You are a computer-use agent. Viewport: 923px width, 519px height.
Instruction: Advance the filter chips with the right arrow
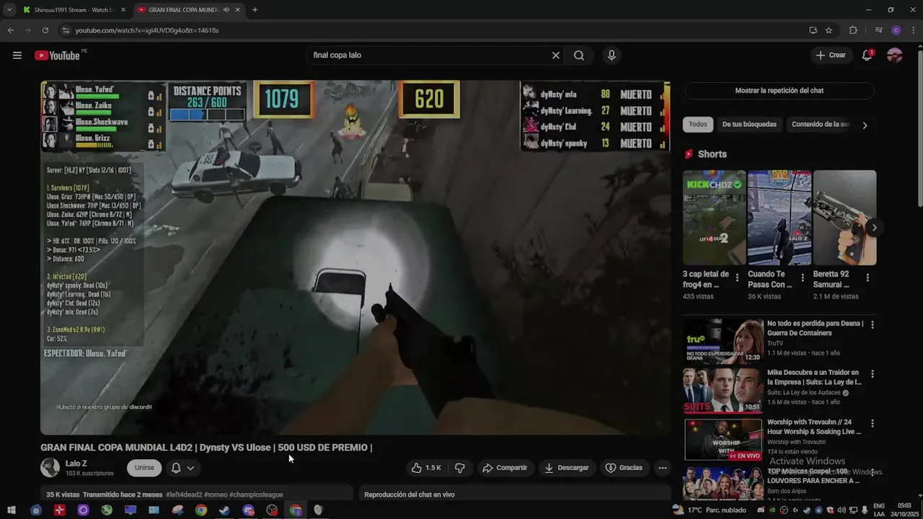coord(865,125)
